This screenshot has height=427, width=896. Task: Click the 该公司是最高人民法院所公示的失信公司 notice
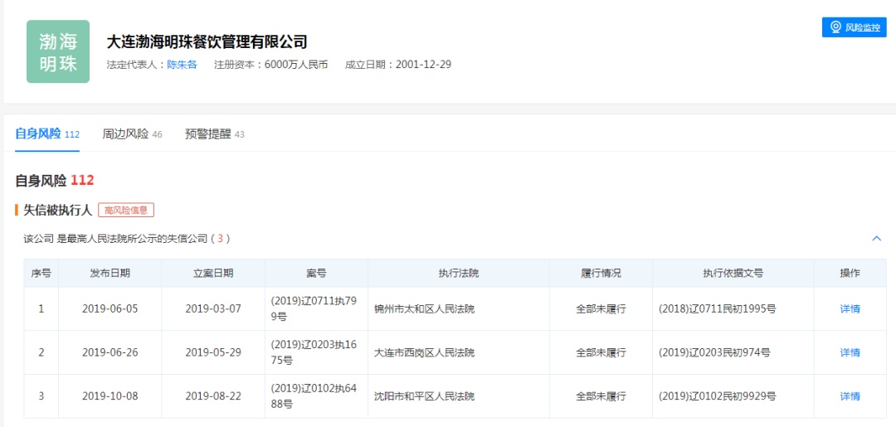tap(127, 239)
